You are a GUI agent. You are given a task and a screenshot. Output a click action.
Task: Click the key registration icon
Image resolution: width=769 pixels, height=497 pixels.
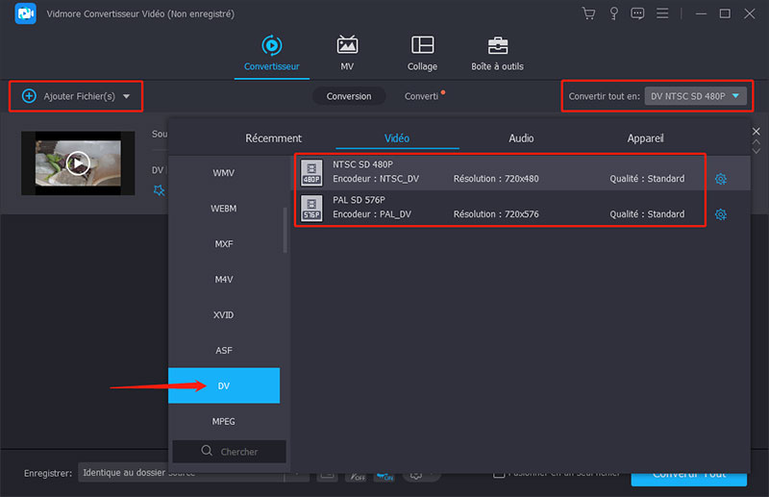point(612,14)
